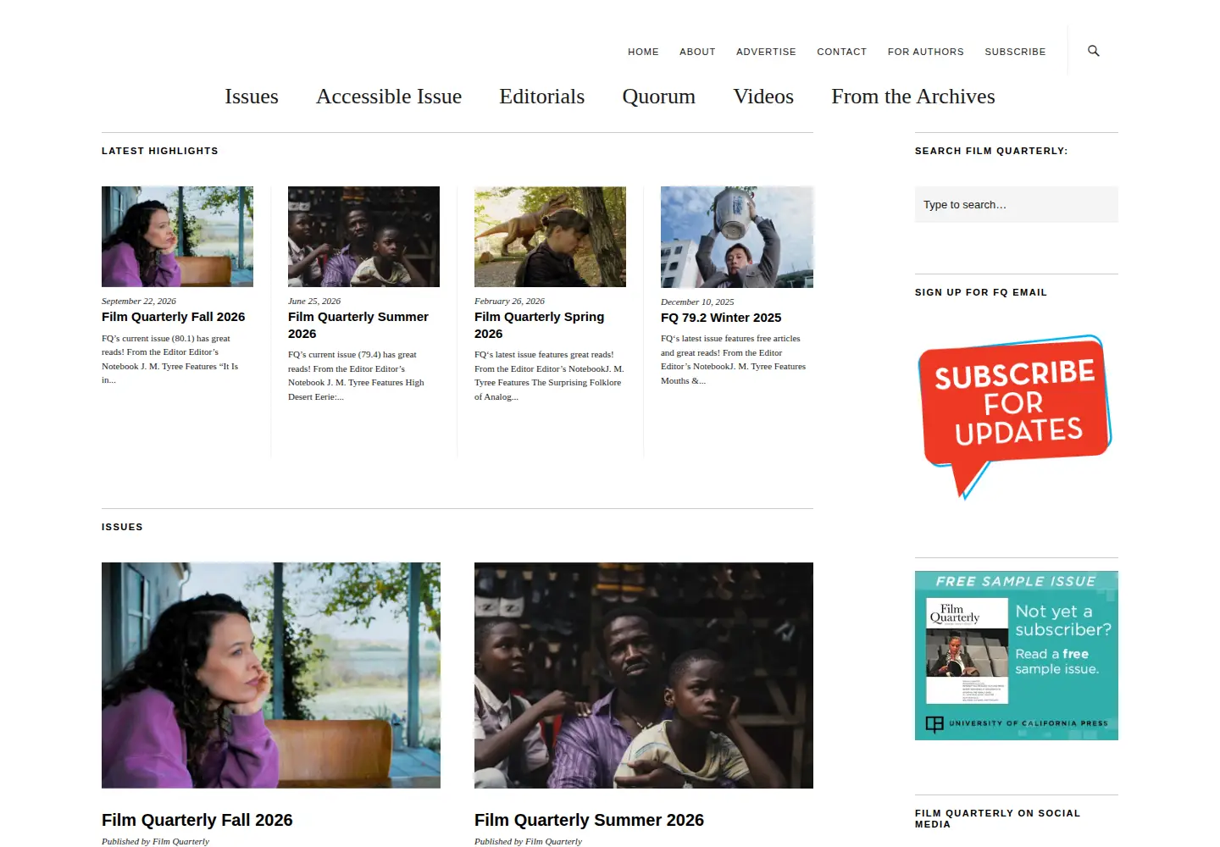Screen dimensions: 1220x847
Task: Open FQ 79.2 Winter 2025 thumbnail
Action: coord(737,237)
